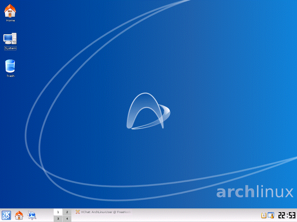Click the archlinux wallpaper text
Image resolution: width=297 pixels, height=222 pixels.
(255, 192)
